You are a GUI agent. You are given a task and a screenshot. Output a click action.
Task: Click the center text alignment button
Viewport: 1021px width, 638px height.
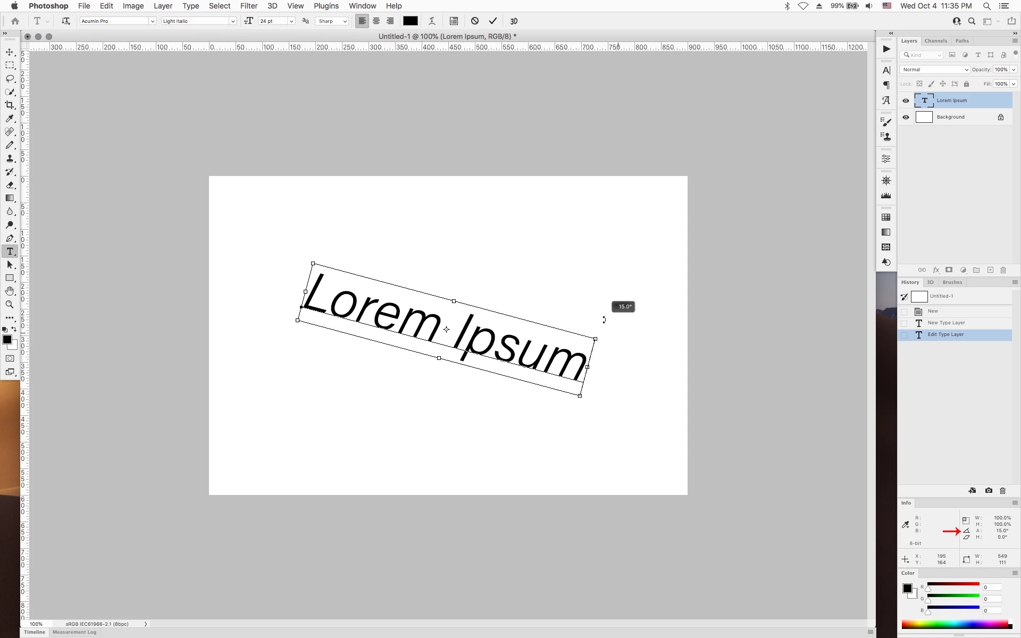tap(376, 21)
